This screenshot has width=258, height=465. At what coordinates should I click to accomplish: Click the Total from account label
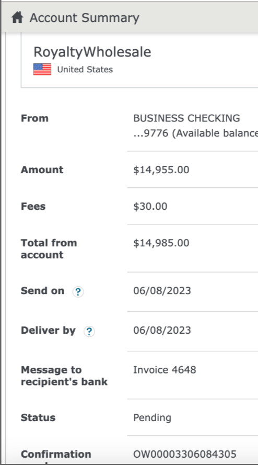click(49, 249)
